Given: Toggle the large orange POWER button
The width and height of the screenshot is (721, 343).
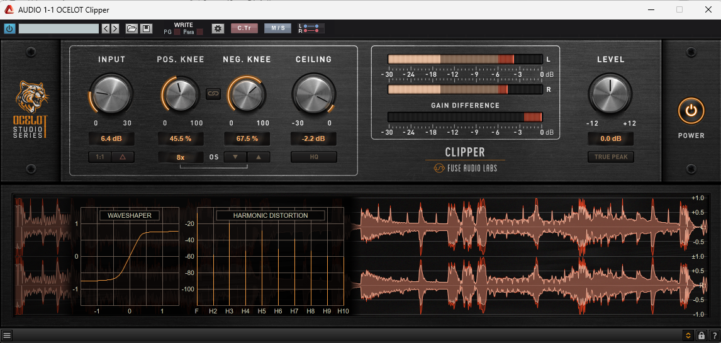Looking at the screenshot, I should (x=691, y=111).
